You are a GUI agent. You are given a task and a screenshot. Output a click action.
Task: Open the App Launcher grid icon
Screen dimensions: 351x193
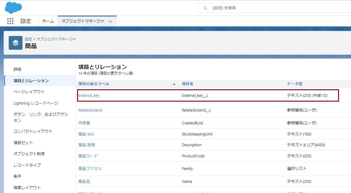point(10,21)
